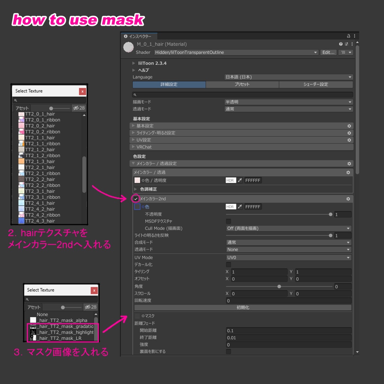Click the マスク texture slot

pyautogui.click(x=137, y=316)
